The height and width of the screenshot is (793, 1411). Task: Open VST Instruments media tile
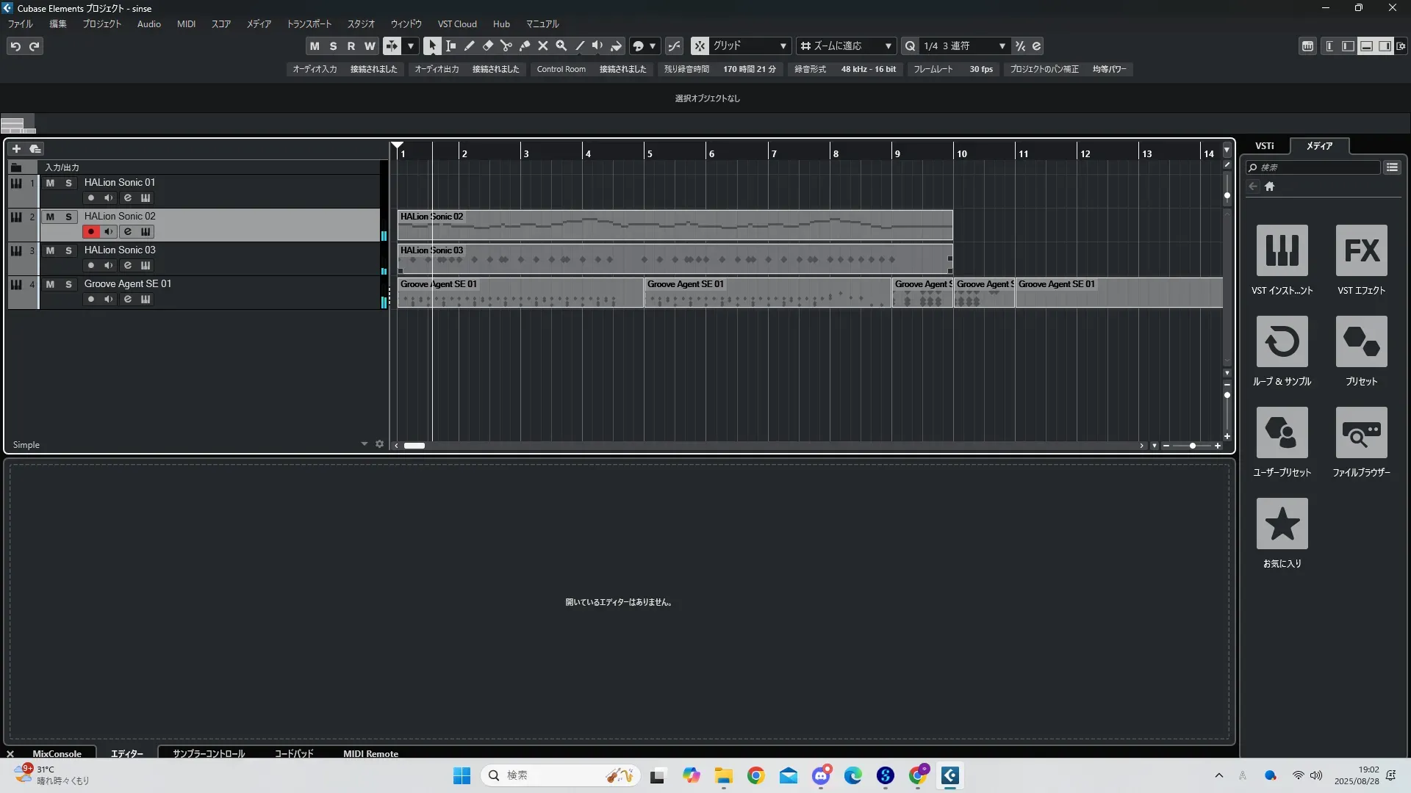(1282, 250)
